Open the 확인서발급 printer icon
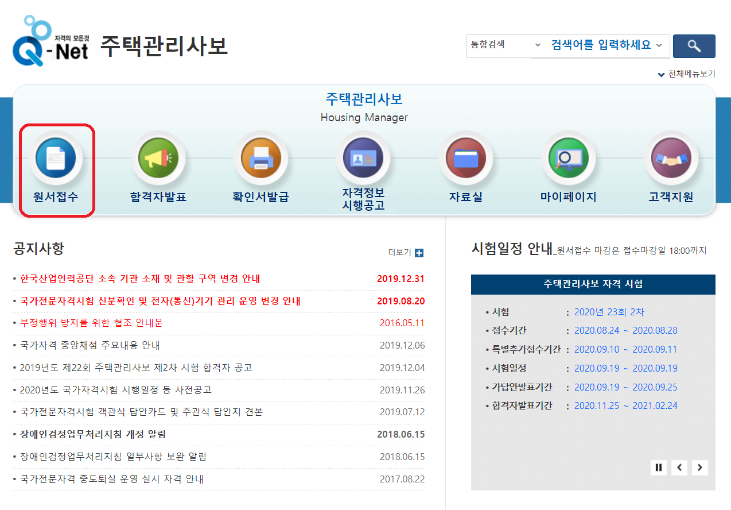731x510 pixels. pyautogui.click(x=261, y=157)
